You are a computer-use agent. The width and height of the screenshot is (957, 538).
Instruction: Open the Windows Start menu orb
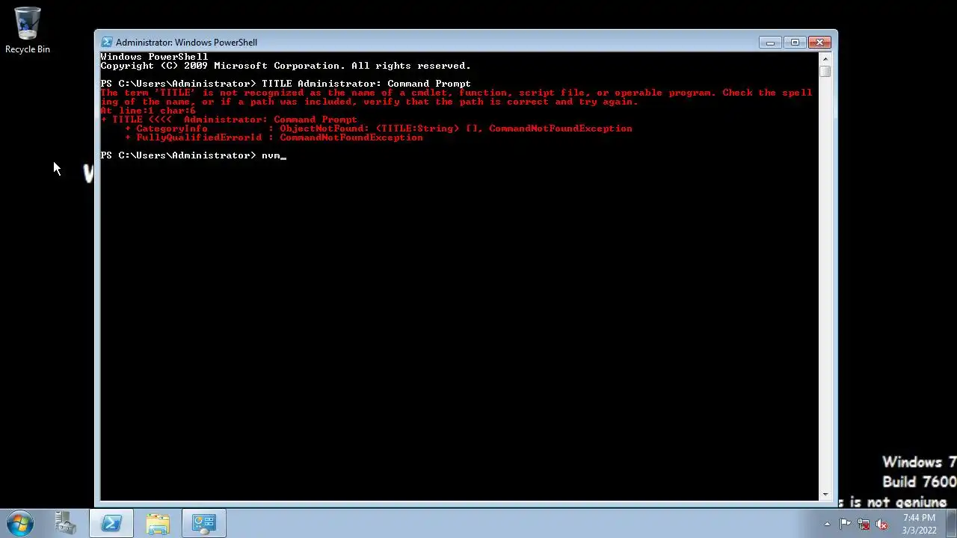[x=19, y=523]
